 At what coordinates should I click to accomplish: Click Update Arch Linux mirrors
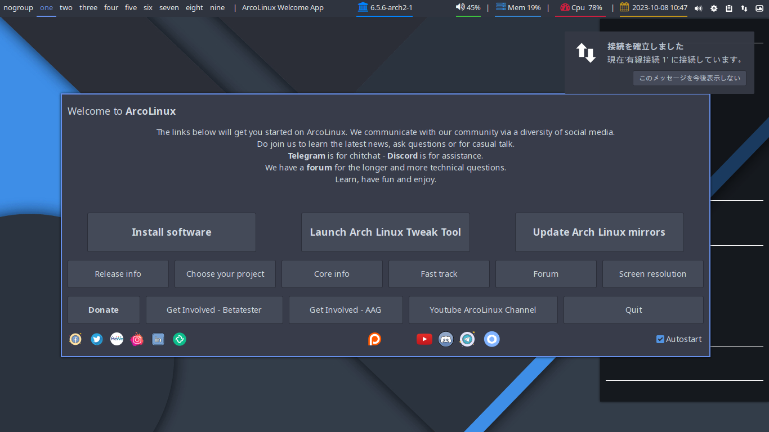pyautogui.click(x=600, y=232)
